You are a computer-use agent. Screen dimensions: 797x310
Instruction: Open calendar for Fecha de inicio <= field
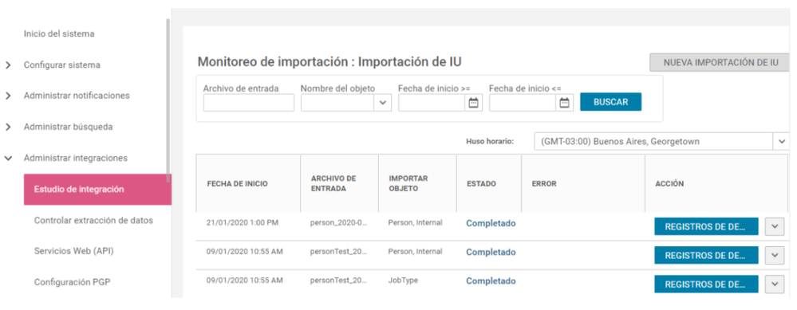tap(564, 103)
